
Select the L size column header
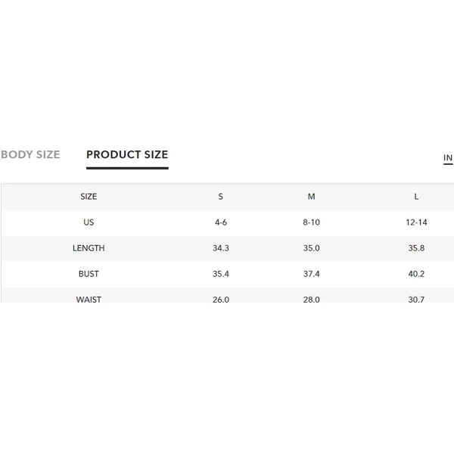[416, 197]
